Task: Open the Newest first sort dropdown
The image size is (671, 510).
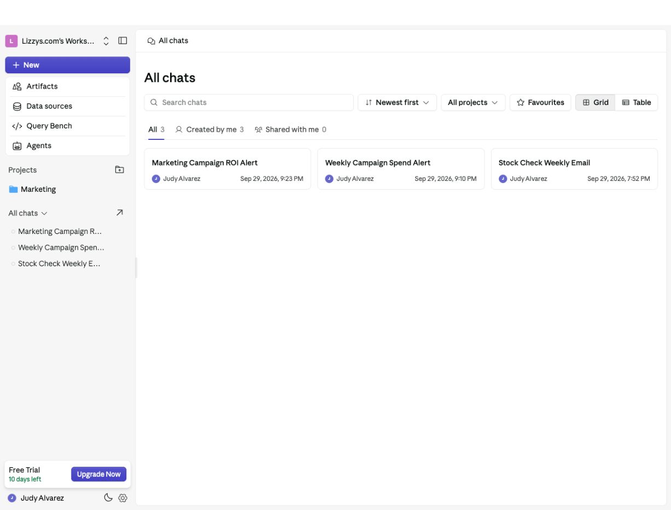Action: 397,102
